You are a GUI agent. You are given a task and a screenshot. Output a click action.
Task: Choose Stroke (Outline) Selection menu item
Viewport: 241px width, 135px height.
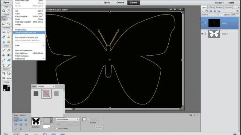pos(29,32)
